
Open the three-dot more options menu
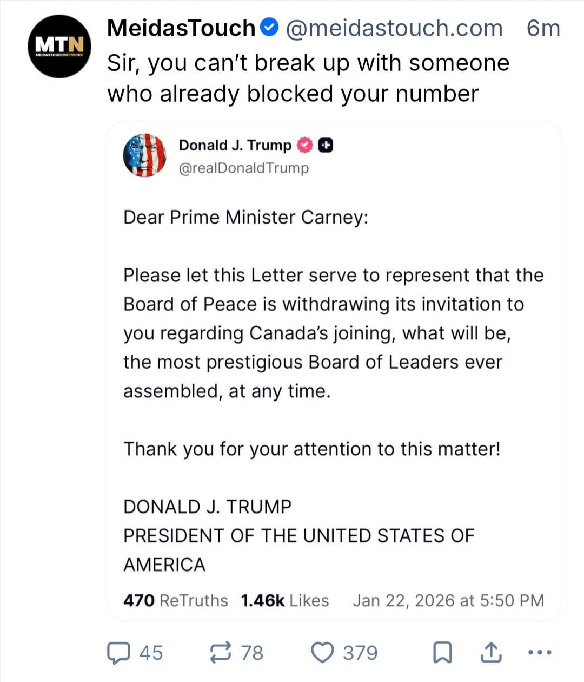pos(539,652)
